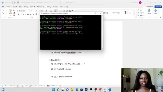163x92 pixels.
Task: Switch to Git Bash taskbar icon
Action: [105, 89]
